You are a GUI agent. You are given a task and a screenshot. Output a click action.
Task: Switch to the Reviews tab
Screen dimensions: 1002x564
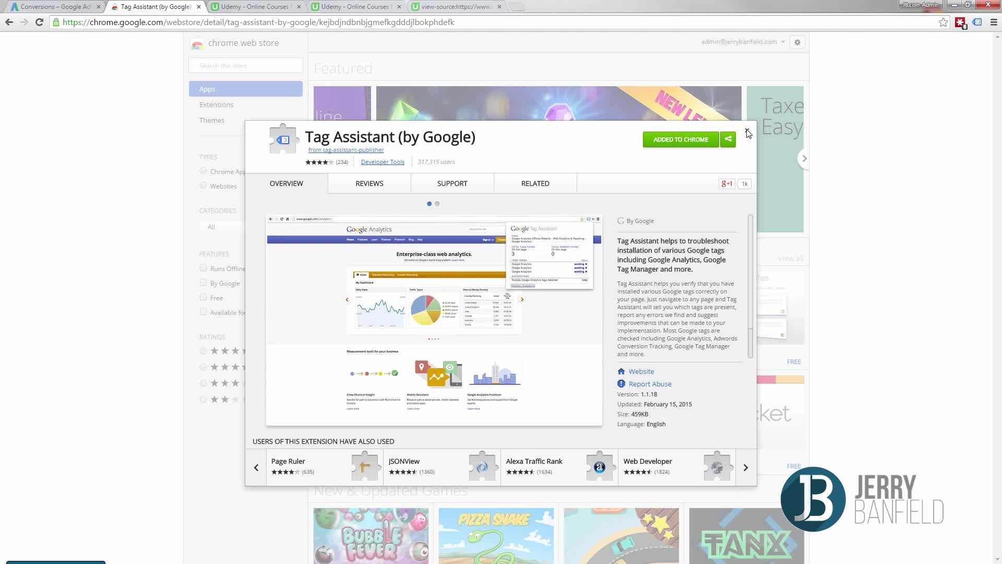tap(369, 184)
